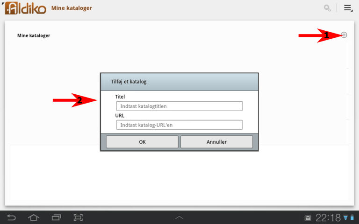Open the mail notification icon
This screenshot has width=359, height=224.
point(308,218)
